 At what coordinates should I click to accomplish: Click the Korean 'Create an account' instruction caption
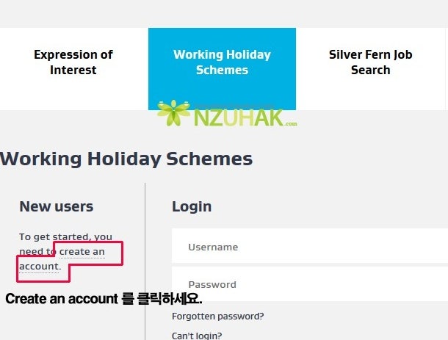[x=104, y=299]
